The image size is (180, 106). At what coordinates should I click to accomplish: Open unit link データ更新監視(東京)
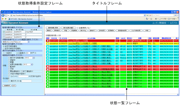pos(91,69)
